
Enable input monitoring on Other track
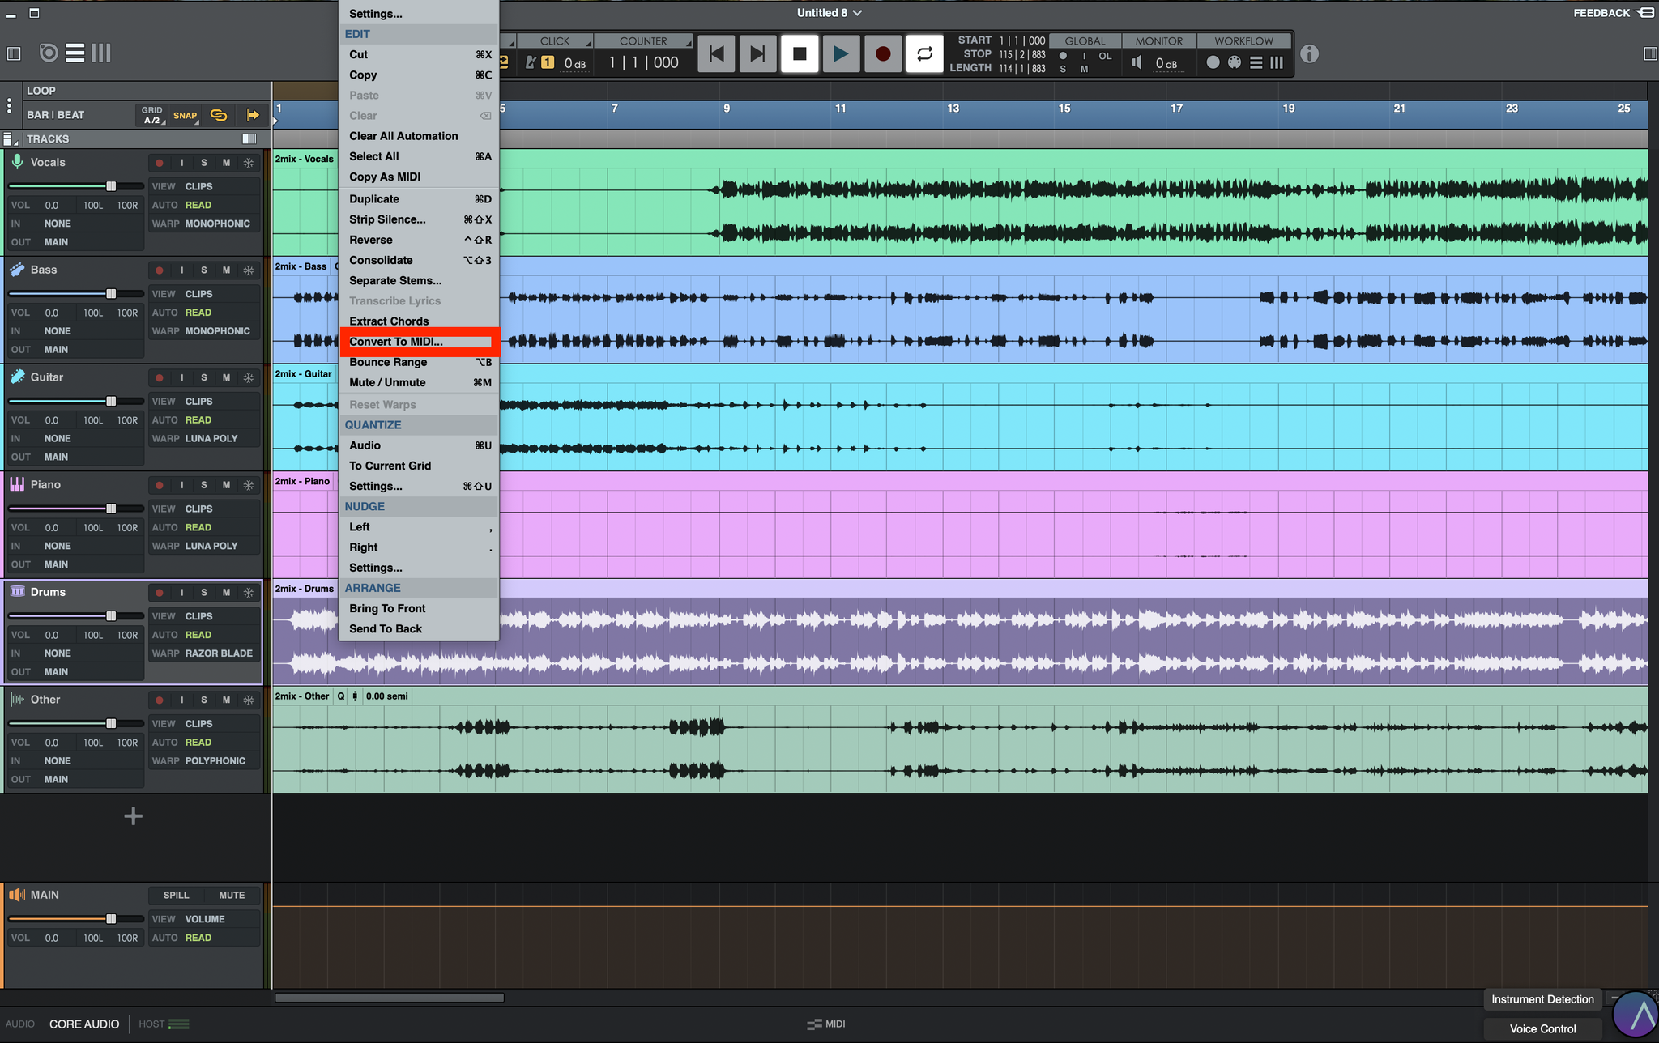(181, 700)
